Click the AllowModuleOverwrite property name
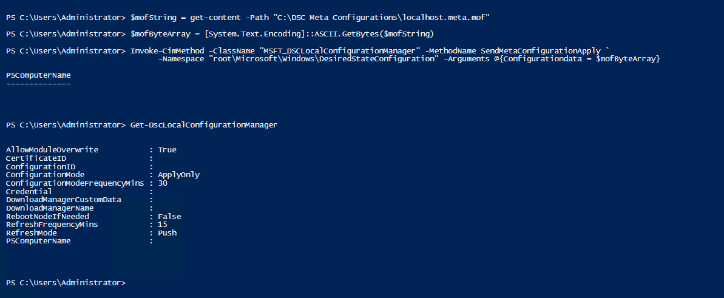The image size is (724, 298). 52,150
